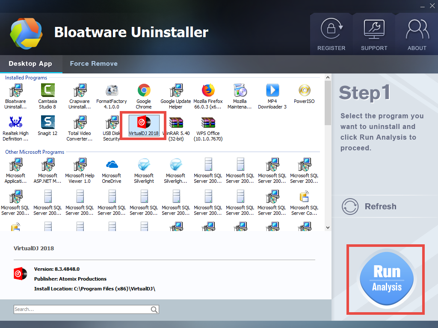Select Crapware Uninstaller program icon

click(80, 91)
